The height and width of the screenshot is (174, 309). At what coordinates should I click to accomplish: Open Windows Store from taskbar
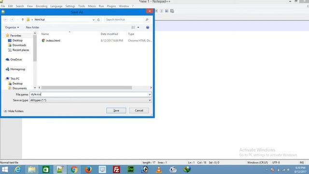46,170
